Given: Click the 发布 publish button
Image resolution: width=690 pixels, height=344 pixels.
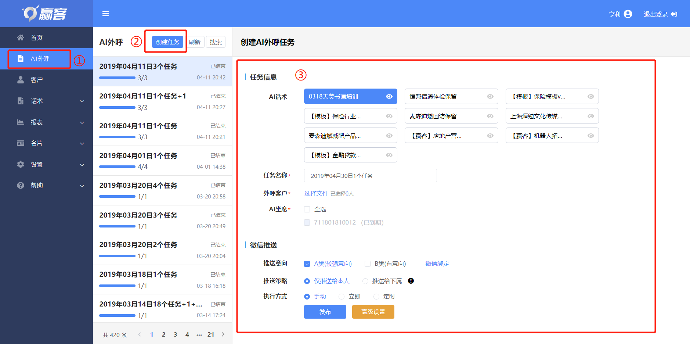Looking at the screenshot, I should coord(325,312).
